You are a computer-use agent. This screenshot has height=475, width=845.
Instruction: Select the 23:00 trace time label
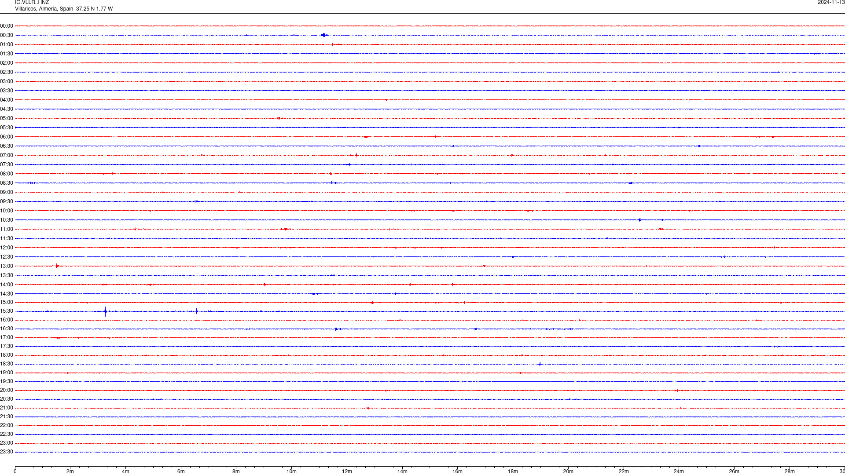(x=7, y=443)
